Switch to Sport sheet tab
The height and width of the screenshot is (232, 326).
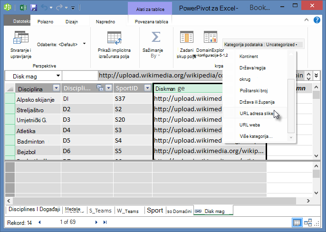click(x=155, y=210)
